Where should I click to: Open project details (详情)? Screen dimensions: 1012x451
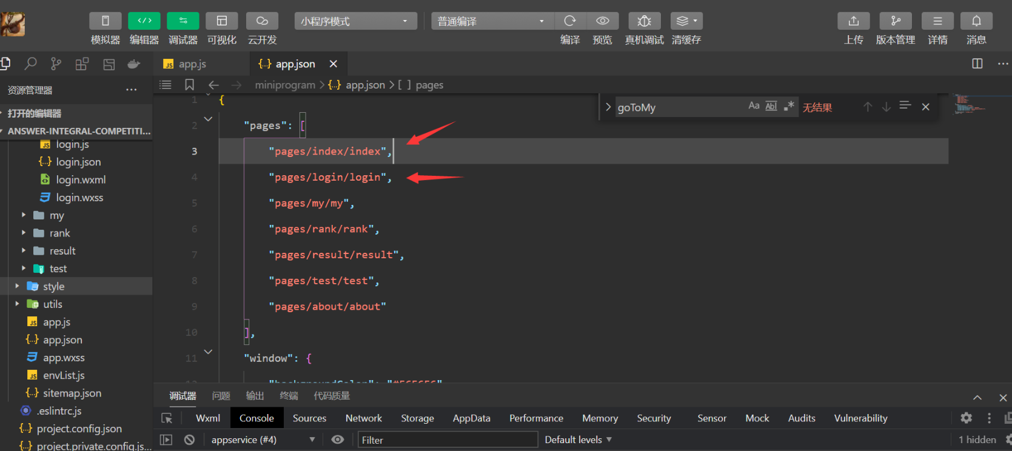(937, 21)
